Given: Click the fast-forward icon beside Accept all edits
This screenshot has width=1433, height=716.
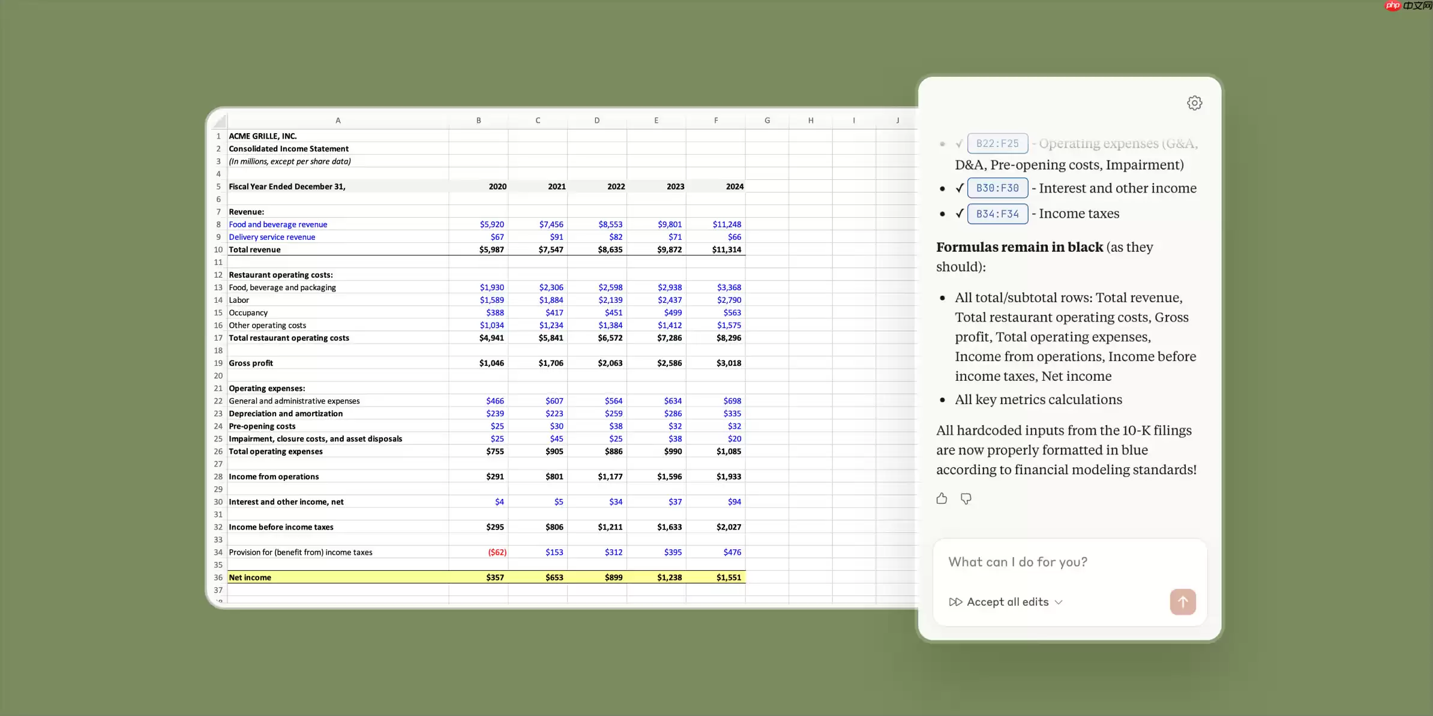Looking at the screenshot, I should tap(955, 602).
